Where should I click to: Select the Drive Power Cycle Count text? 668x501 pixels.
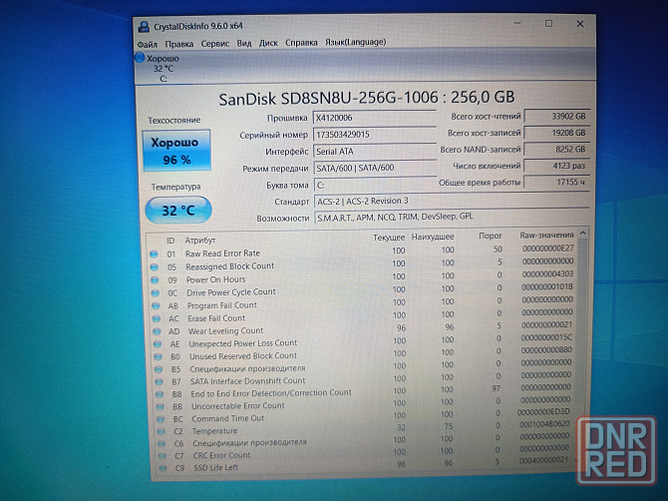pos(231,292)
